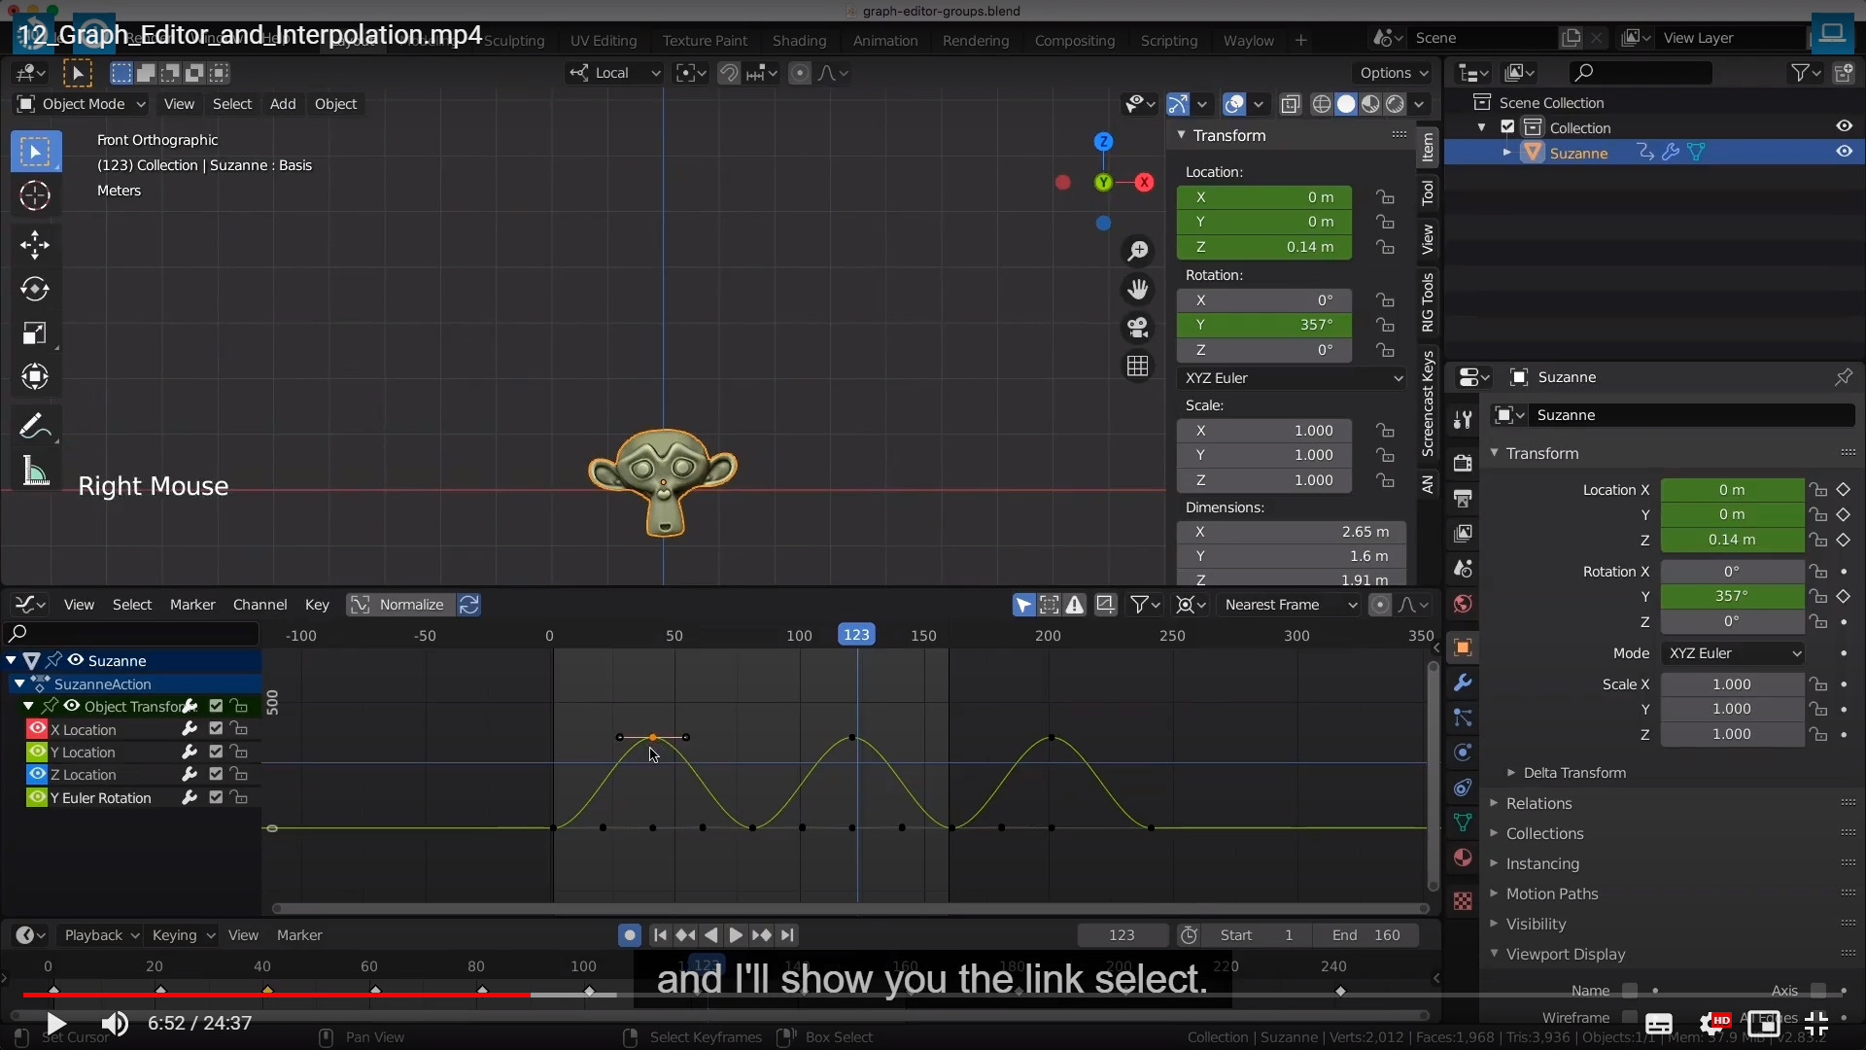Toggle orthographic grid view icon

click(1137, 367)
